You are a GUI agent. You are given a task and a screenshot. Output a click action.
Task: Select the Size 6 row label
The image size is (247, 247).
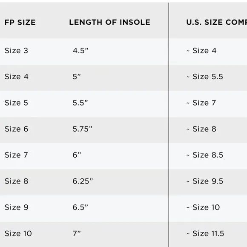[x=17, y=129]
